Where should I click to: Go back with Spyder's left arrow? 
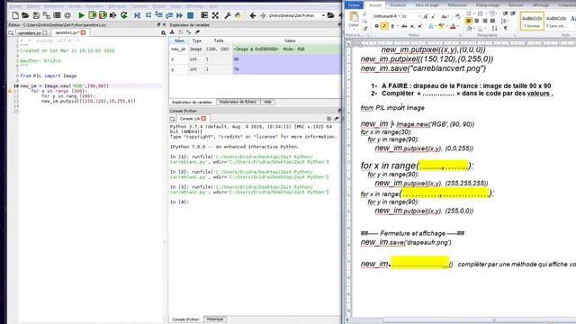252,15
